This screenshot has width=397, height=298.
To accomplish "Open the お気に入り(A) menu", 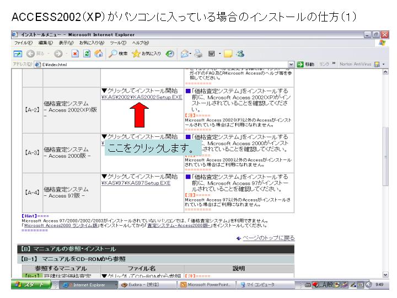I will pos(92,43).
